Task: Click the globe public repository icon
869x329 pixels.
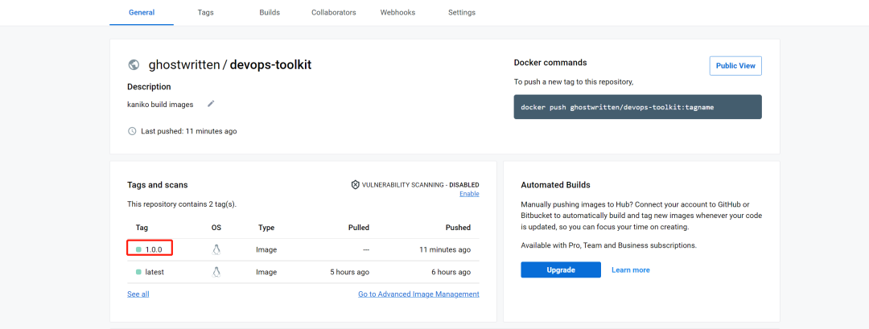Action: (134, 65)
